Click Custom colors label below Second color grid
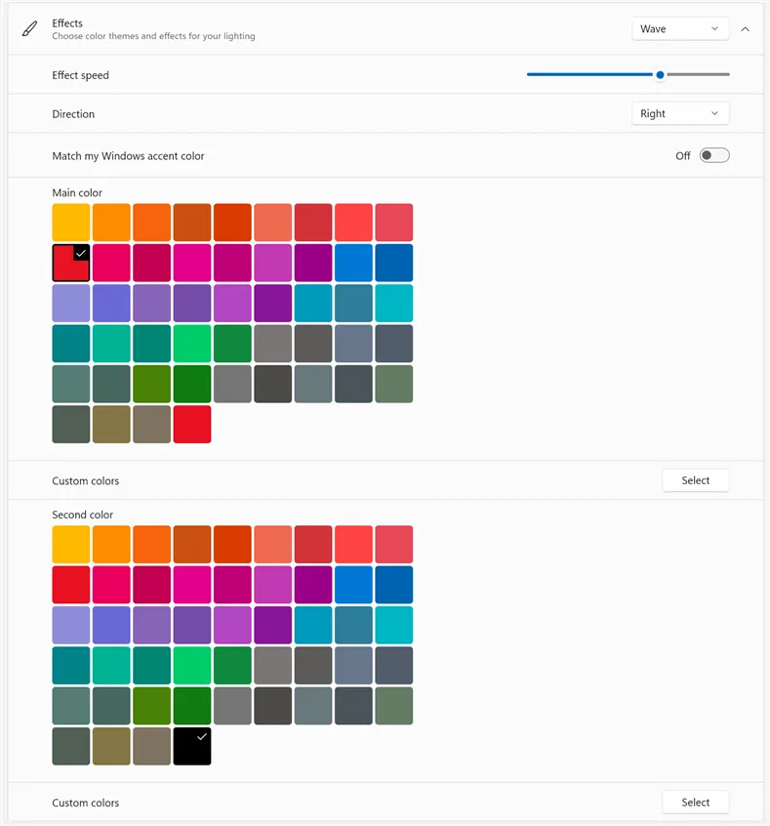770x826 pixels. [85, 803]
